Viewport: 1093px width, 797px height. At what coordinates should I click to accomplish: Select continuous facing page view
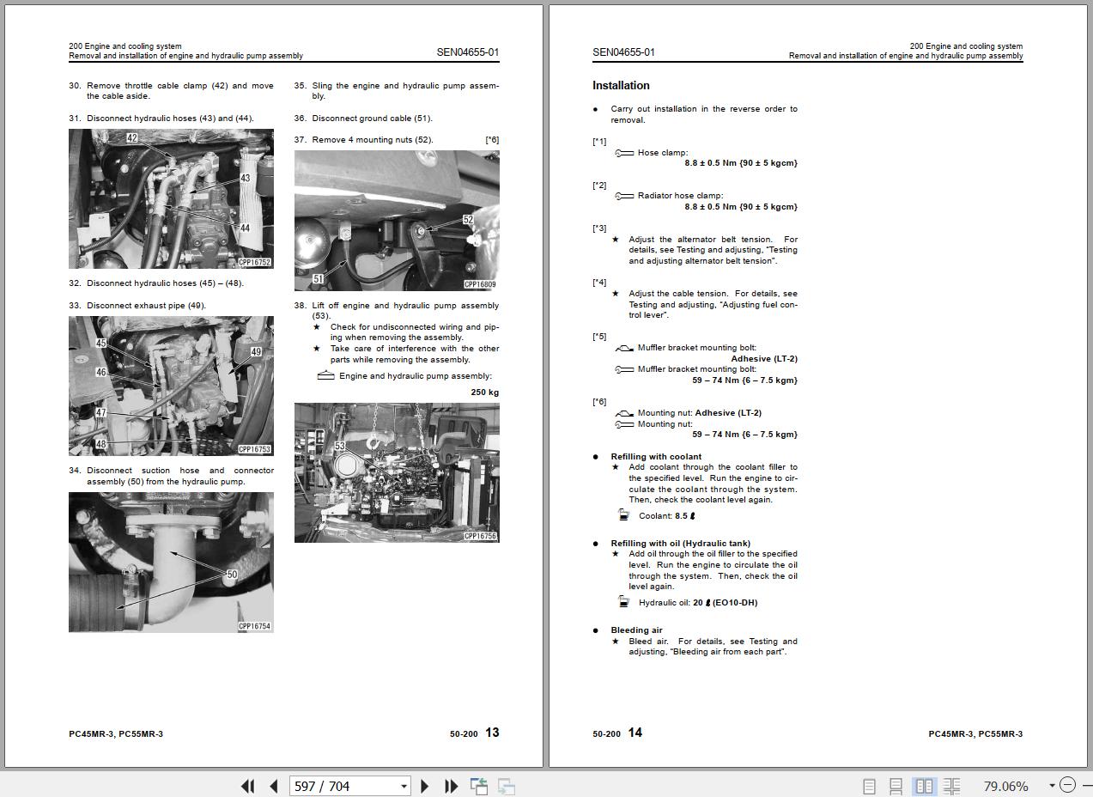(951, 786)
